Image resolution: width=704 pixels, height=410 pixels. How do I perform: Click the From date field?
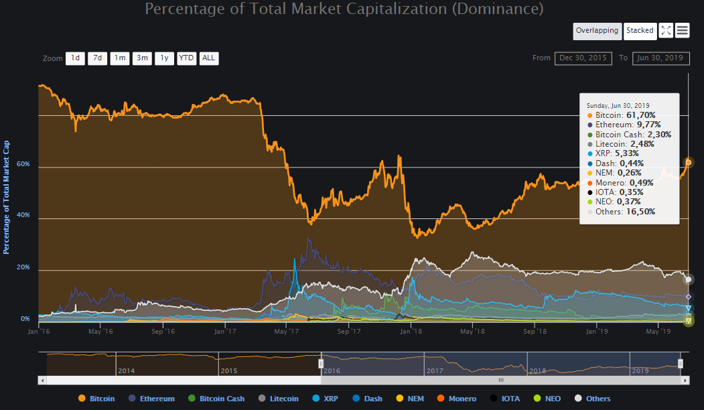click(x=583, y=58)
